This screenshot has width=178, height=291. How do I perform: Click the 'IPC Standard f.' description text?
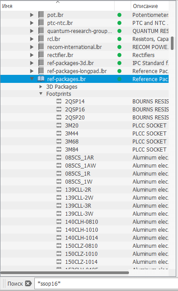150,63
